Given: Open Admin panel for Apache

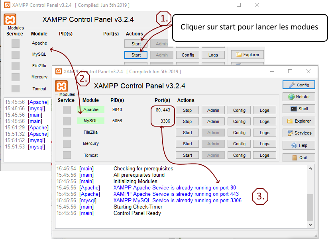Looking at the screenshot, I should pos(213,110).
